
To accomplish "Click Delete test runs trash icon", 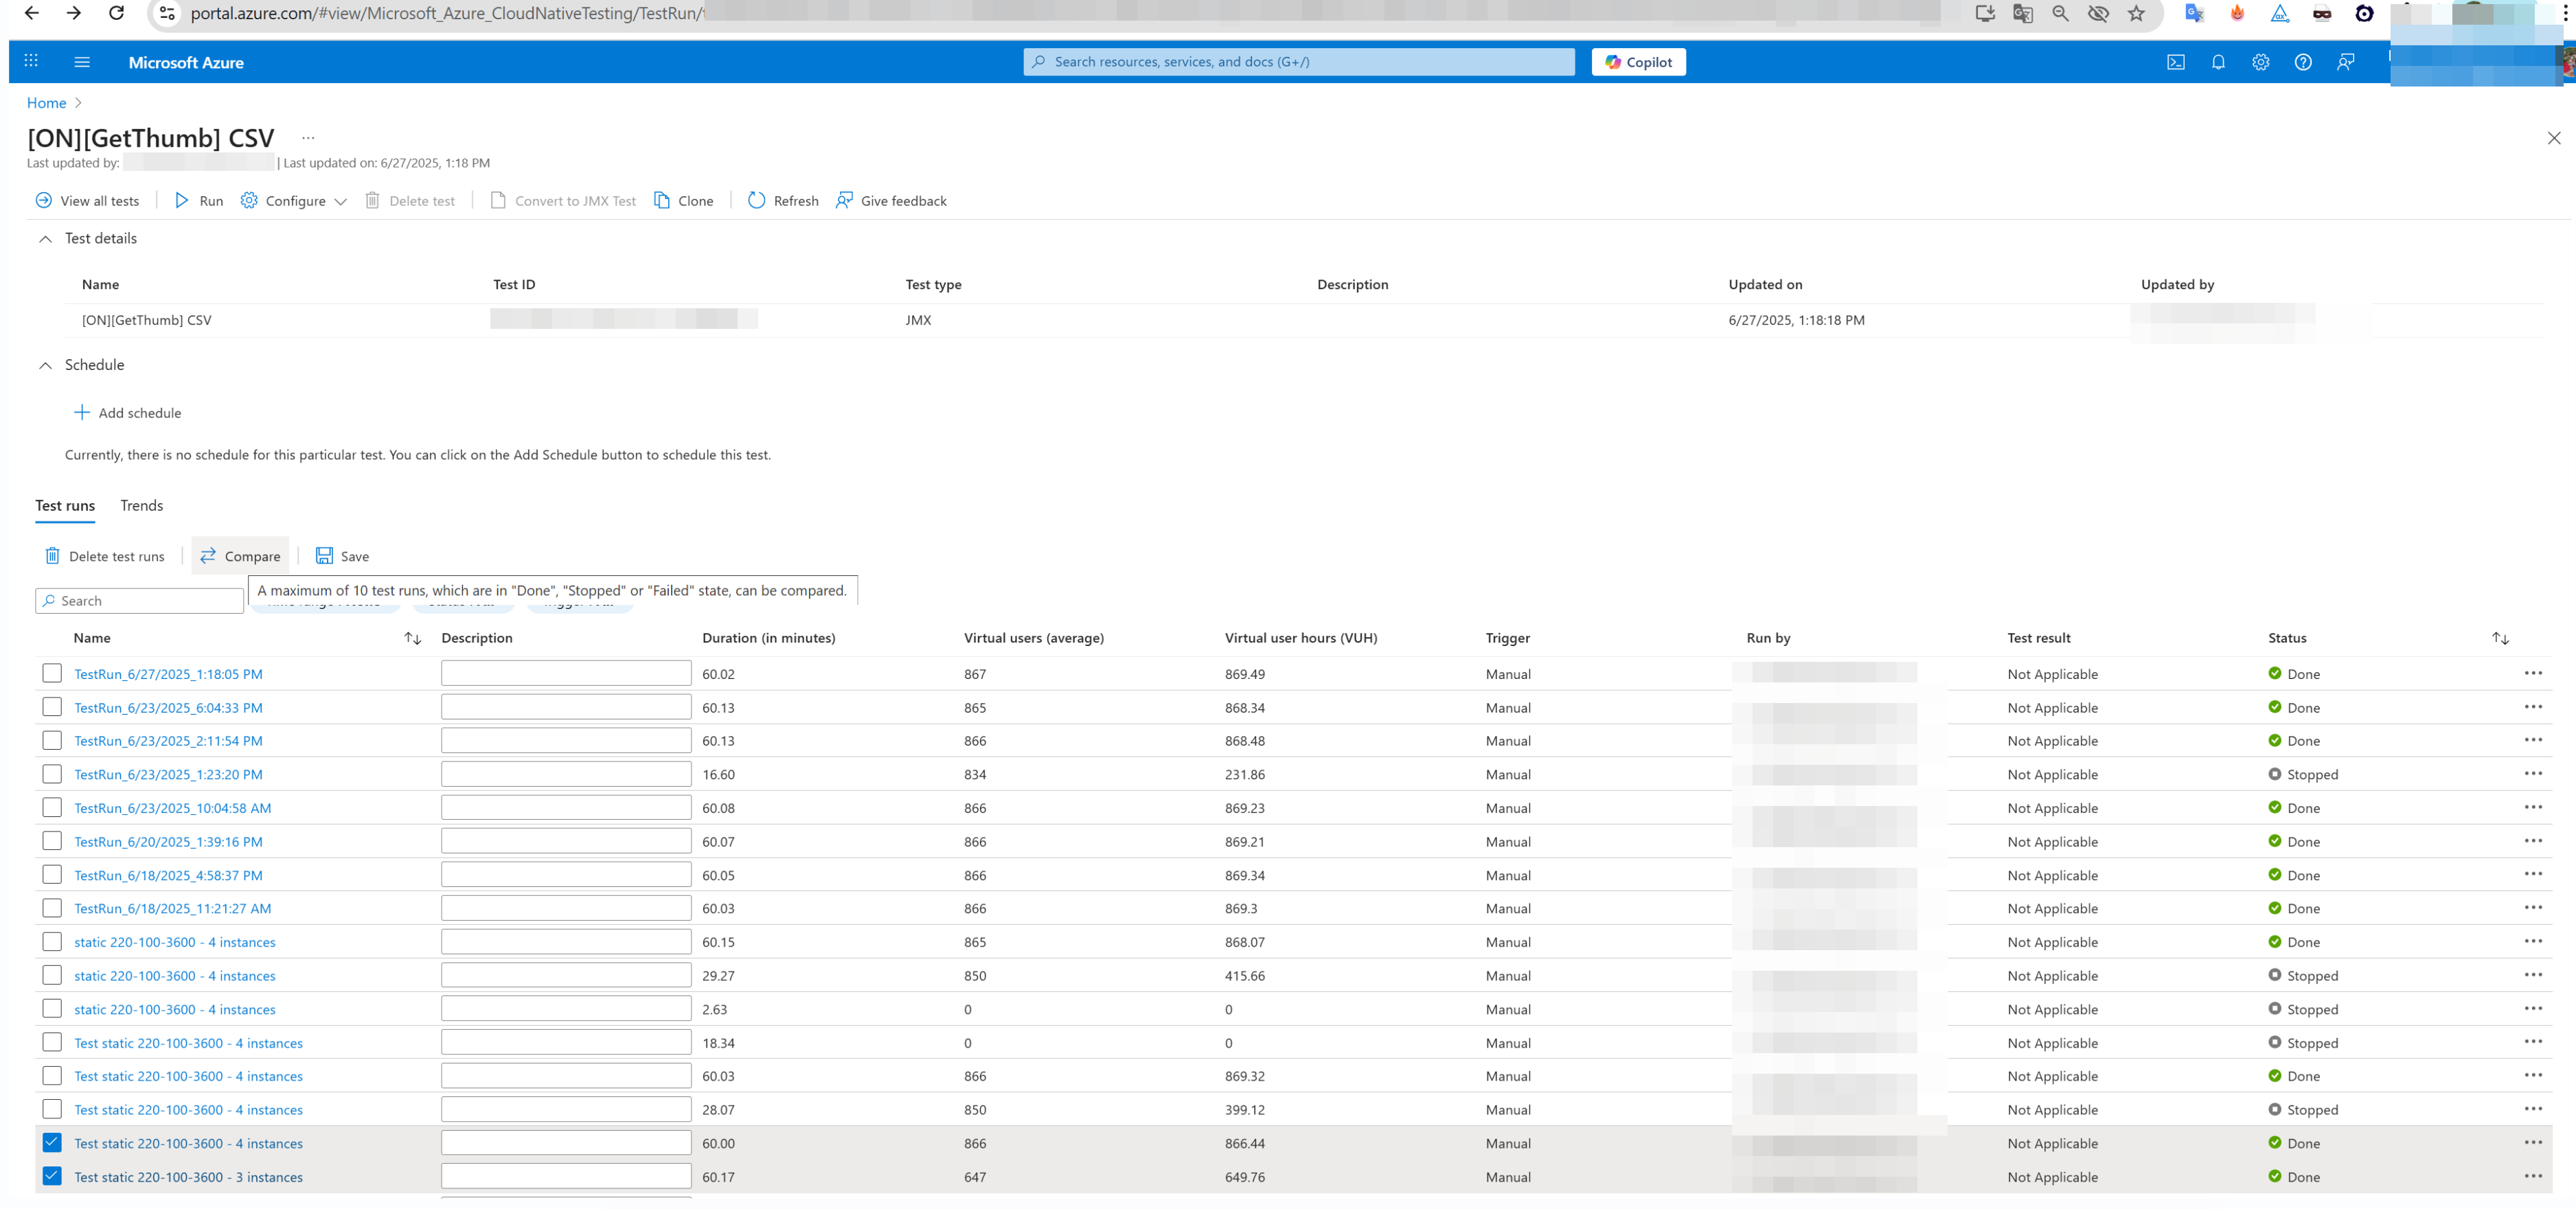I will click(x=52, y=556).
